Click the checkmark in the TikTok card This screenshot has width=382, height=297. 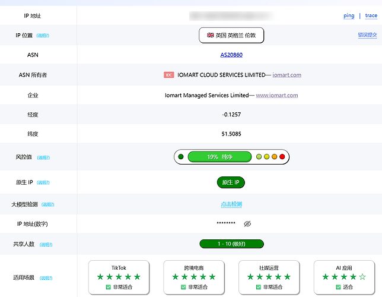(109, 287)
